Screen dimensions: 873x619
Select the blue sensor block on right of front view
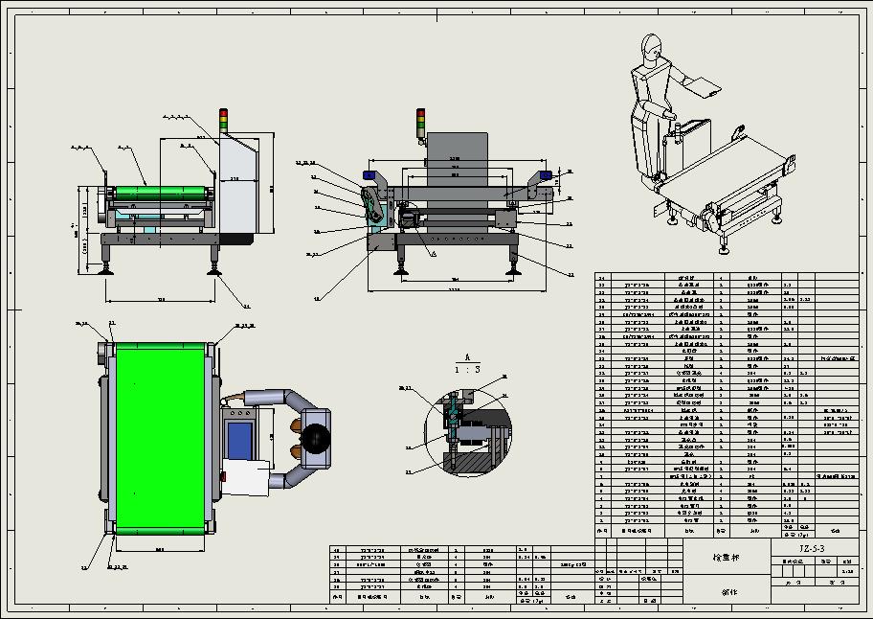(546, 176)
